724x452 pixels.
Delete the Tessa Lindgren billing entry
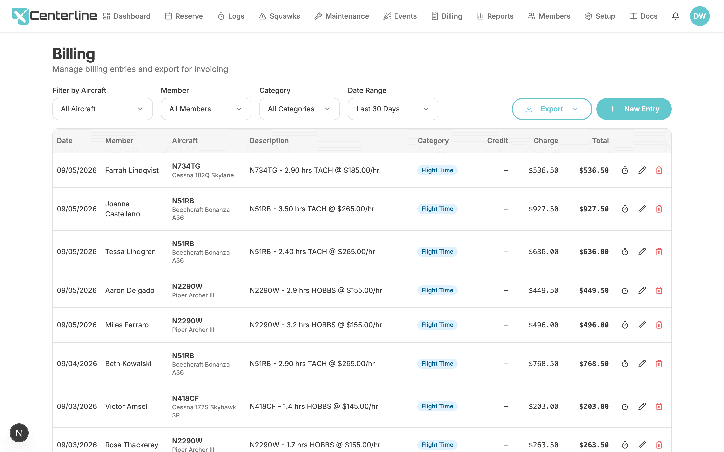[659, 252]
